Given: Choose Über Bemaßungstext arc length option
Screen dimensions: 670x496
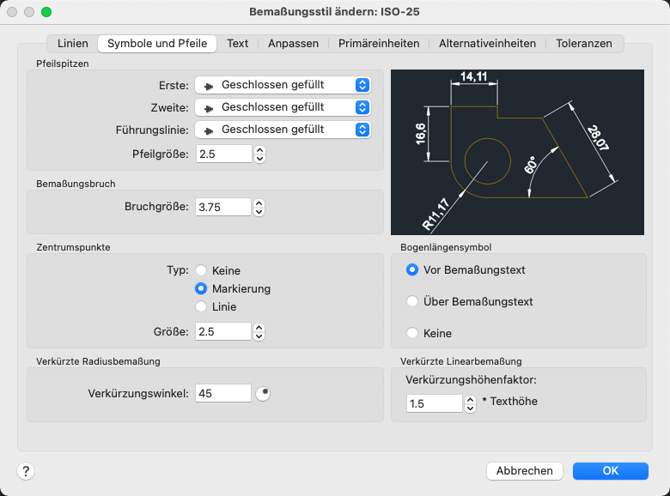Looking at the screenshot, I should tap(413, 301).
